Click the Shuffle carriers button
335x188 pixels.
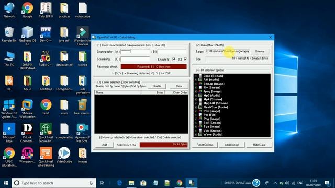tap(157, 86)
